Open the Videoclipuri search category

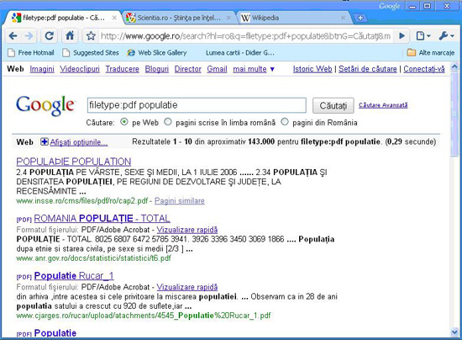click(80, 69)
